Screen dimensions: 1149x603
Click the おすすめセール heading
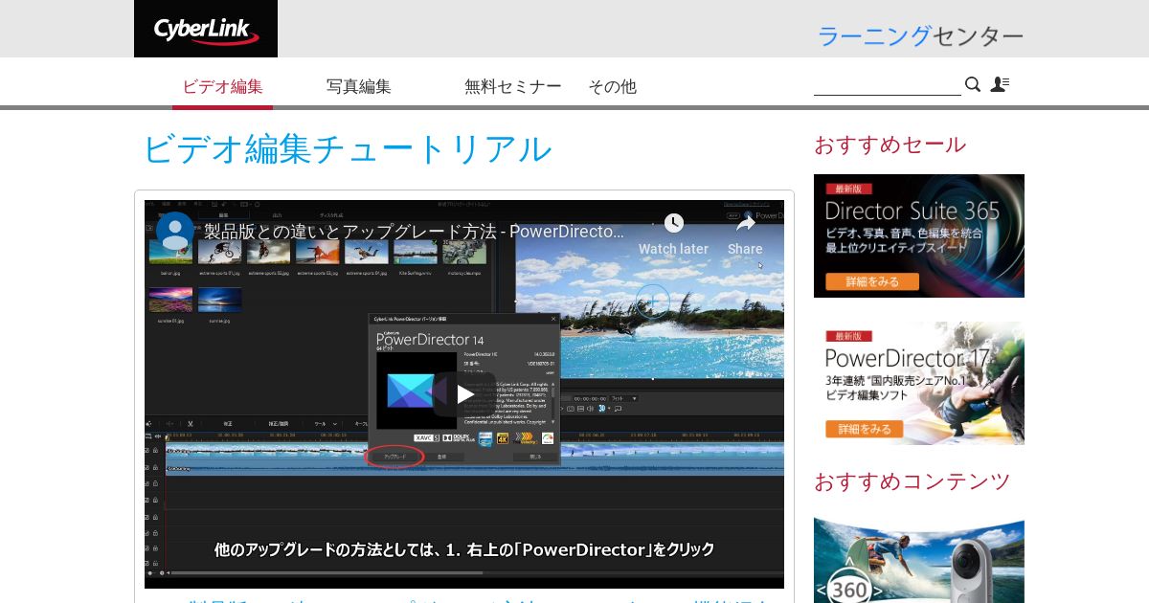pos(890,145)
